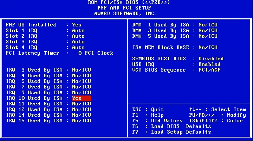Select IRQ 3 Used By ISA value

pyautogui.click(x=82, y=70)
